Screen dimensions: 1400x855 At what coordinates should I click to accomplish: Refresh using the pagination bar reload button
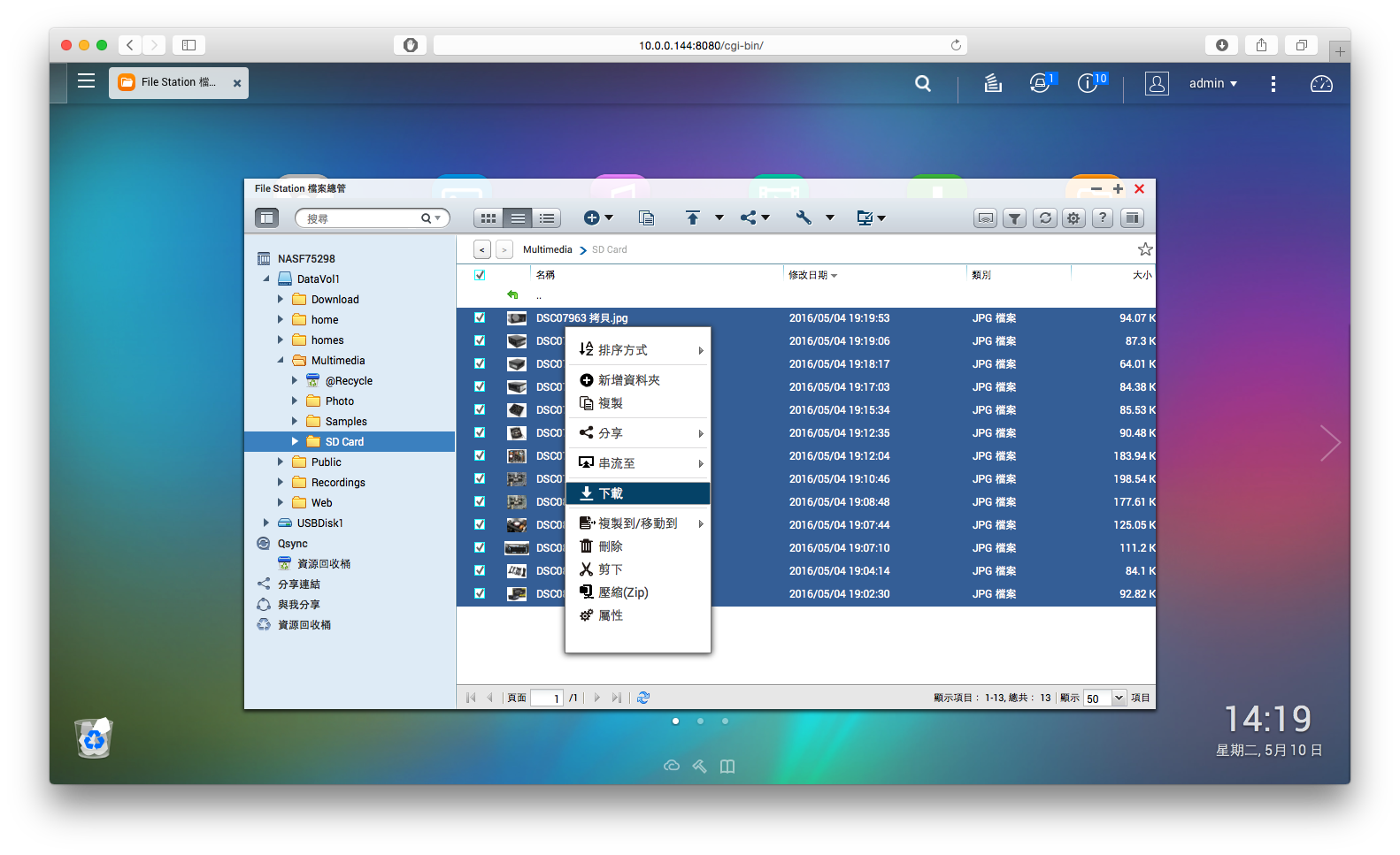point(643,698)
